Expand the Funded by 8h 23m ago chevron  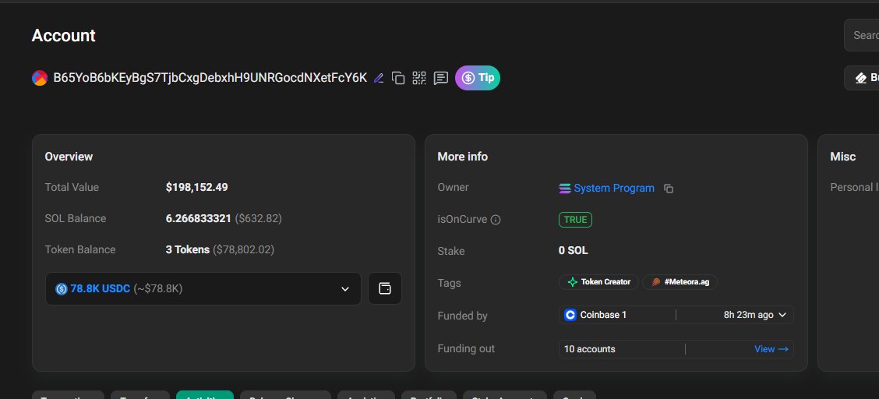tap(782, 315)
